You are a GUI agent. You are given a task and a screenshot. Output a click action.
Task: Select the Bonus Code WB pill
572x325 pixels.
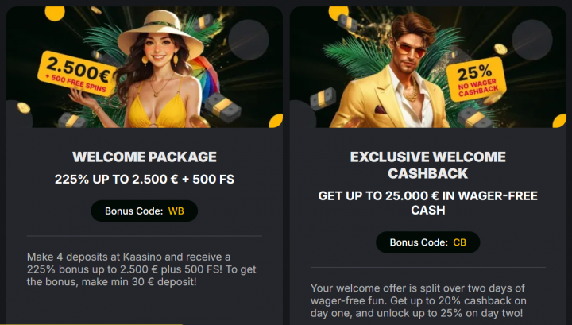coord(144,211)
